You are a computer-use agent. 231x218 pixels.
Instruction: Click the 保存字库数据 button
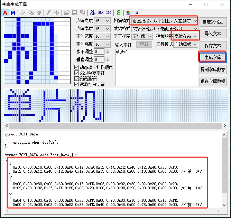coord(213,81)
